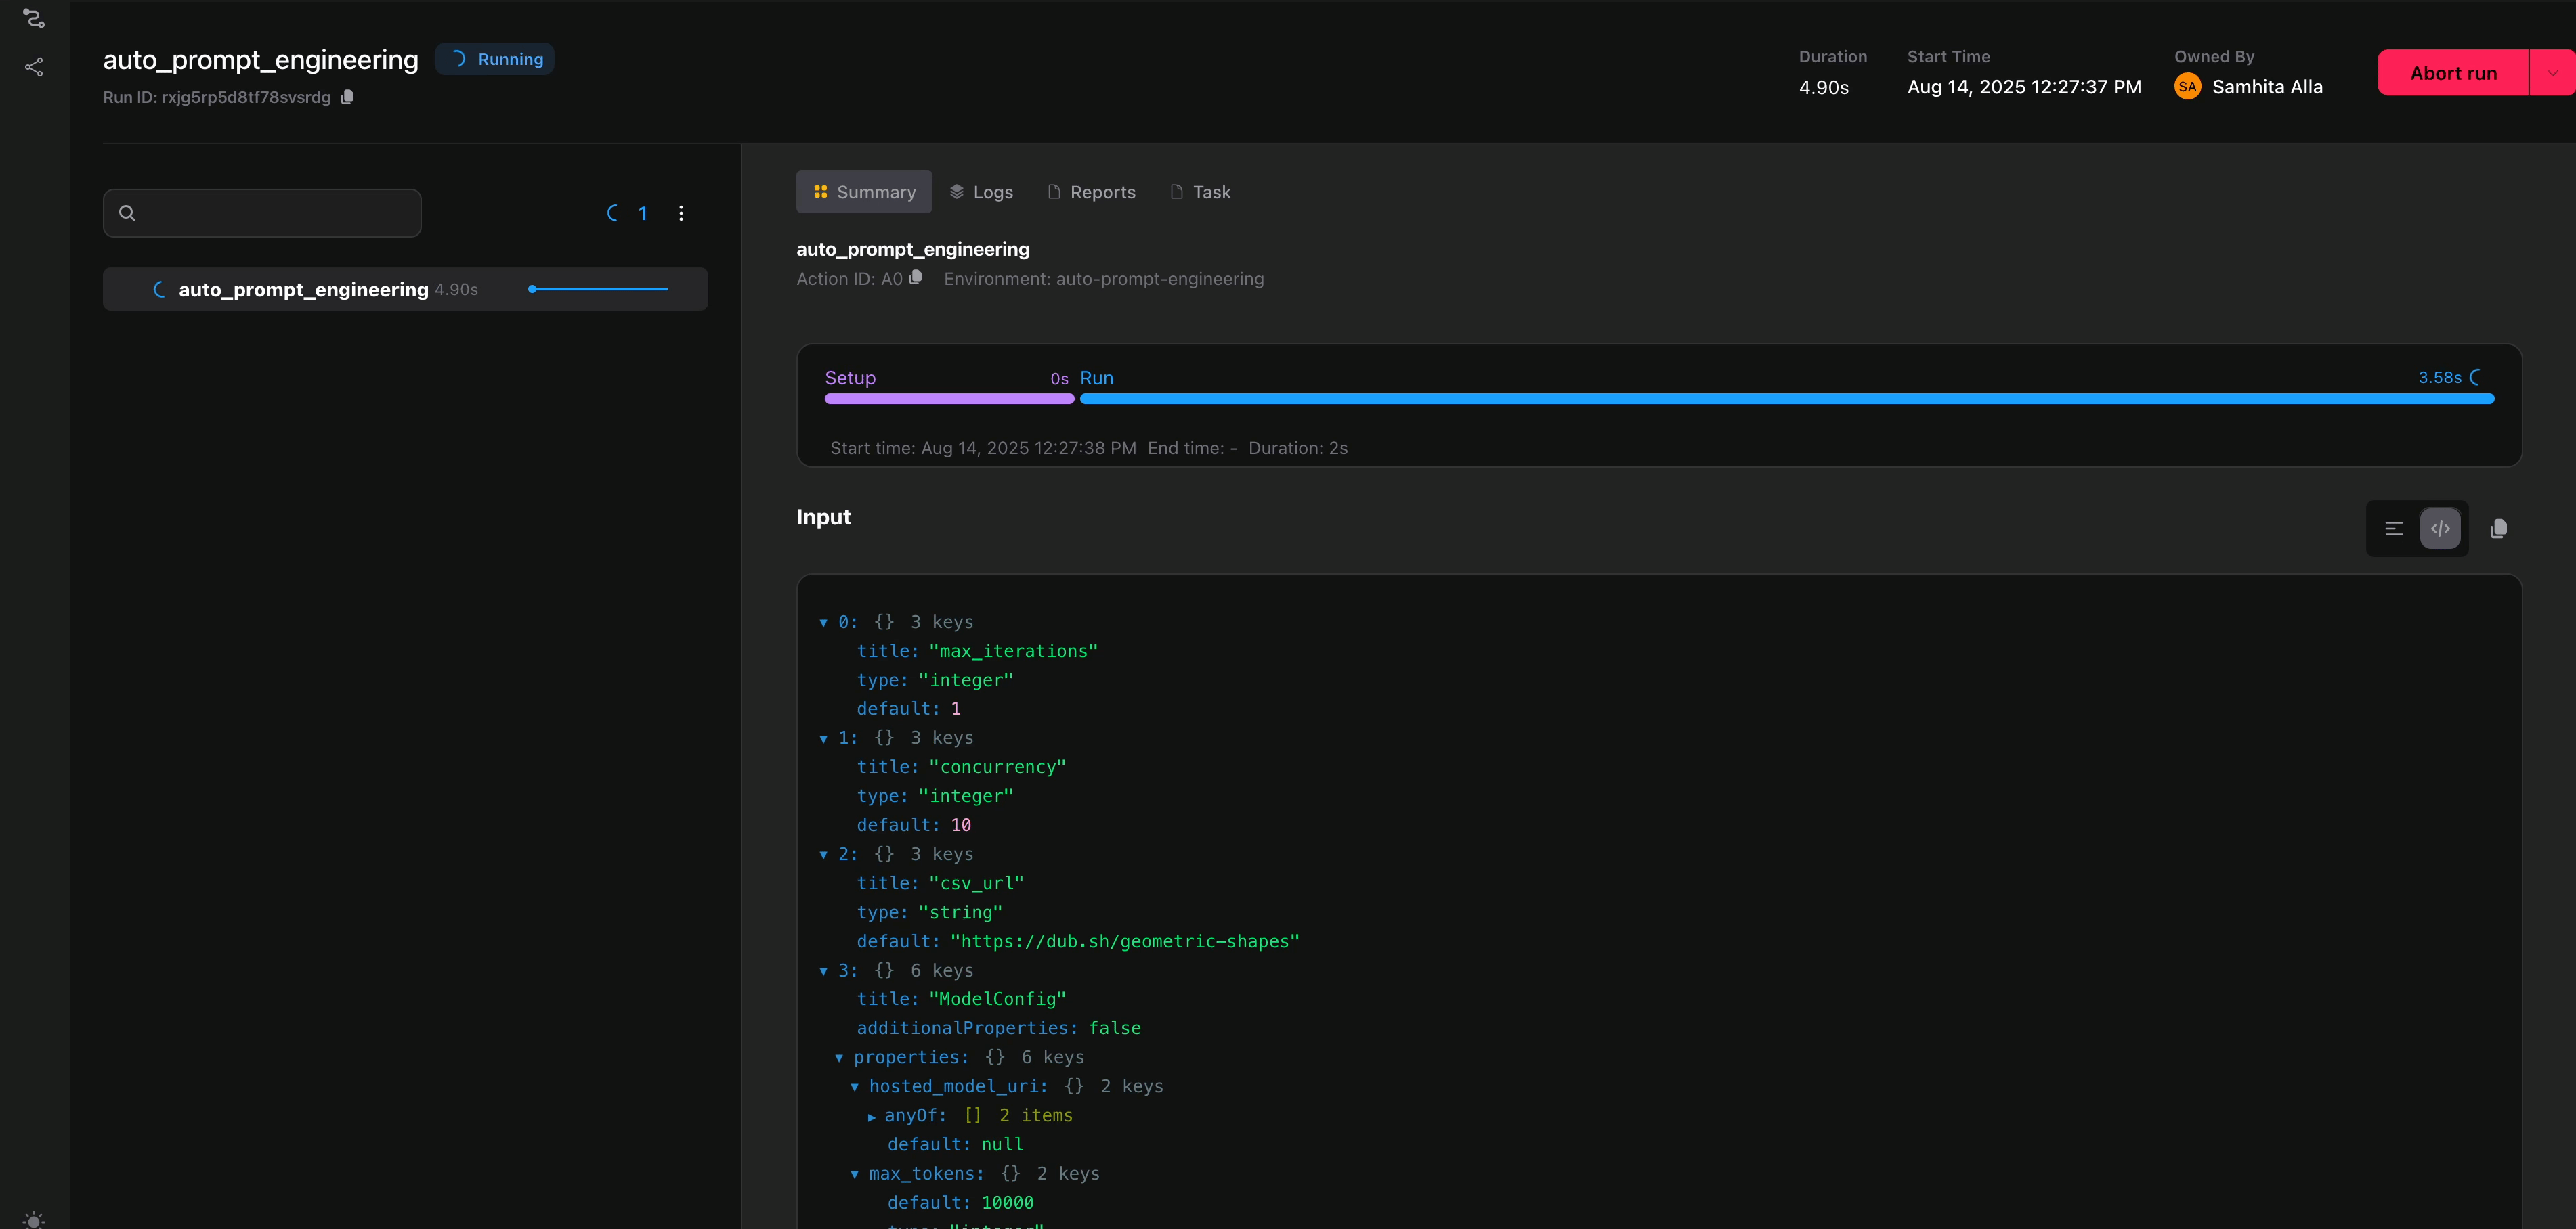The image size is (2576, 1229).
Task: Open the workflow graph sidebar icon
Action: click(34, 18)
